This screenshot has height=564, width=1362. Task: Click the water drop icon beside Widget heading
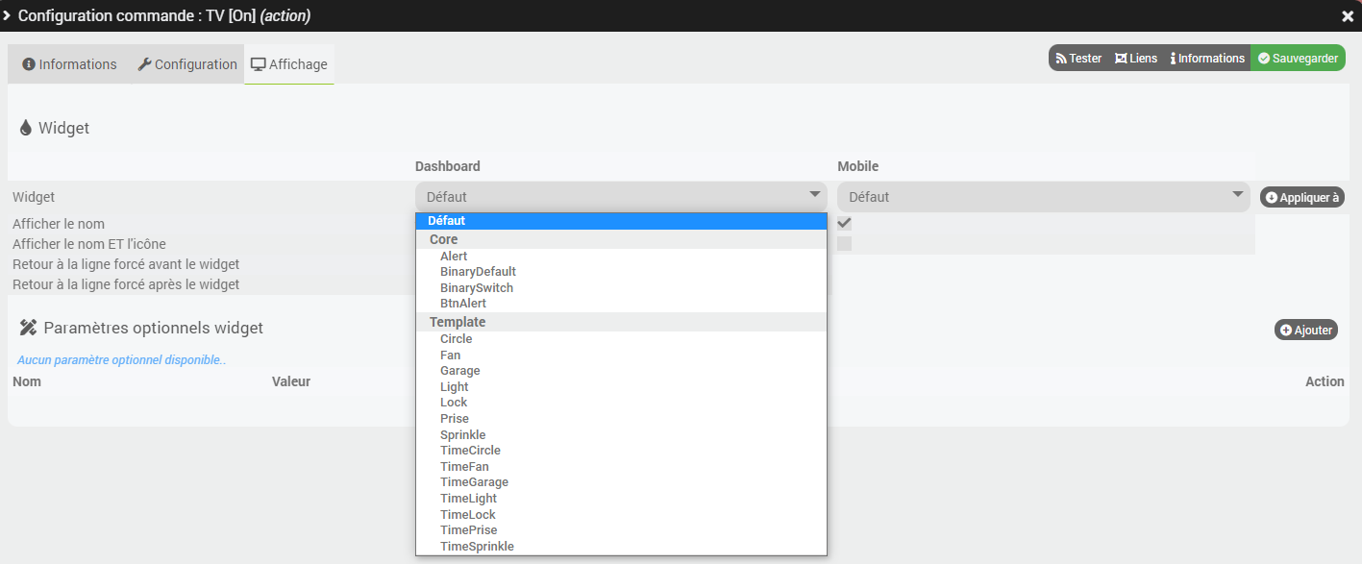[24, 127]
